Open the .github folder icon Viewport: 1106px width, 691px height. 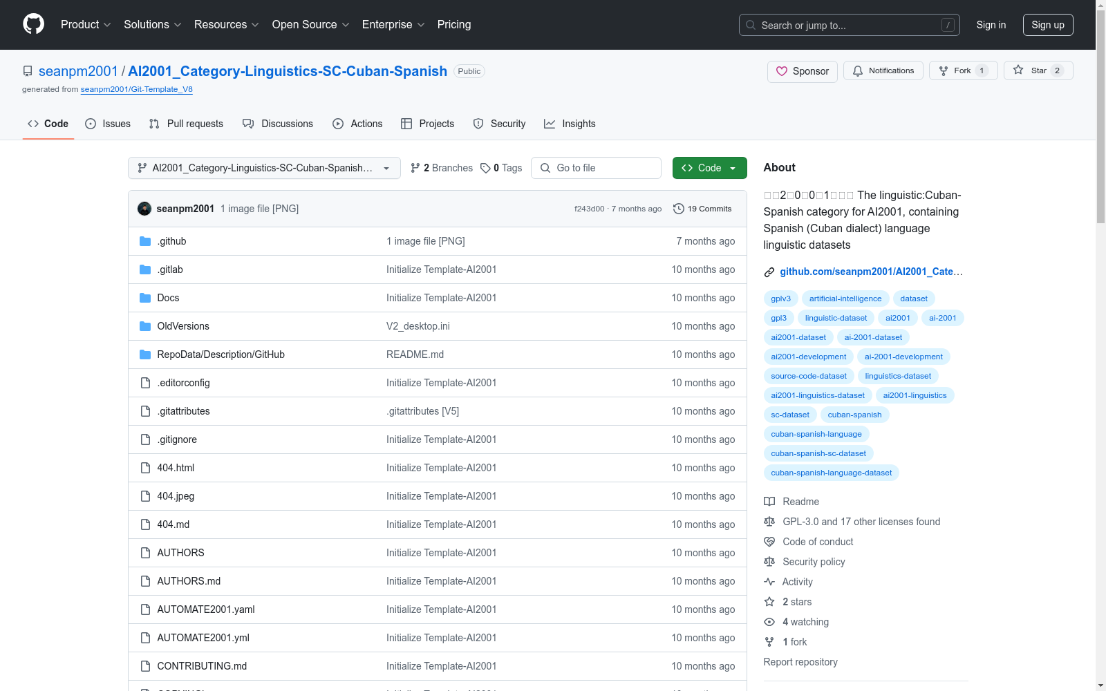(x=145, y=241)
